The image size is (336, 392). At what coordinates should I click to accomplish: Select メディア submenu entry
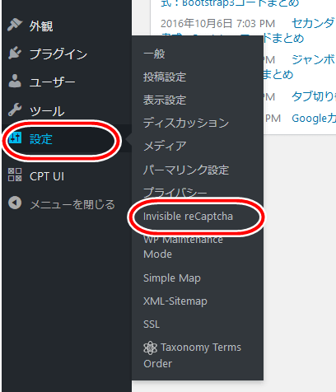[165, 146]
